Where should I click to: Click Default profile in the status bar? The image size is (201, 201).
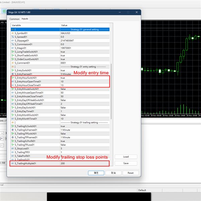point(142,190)
